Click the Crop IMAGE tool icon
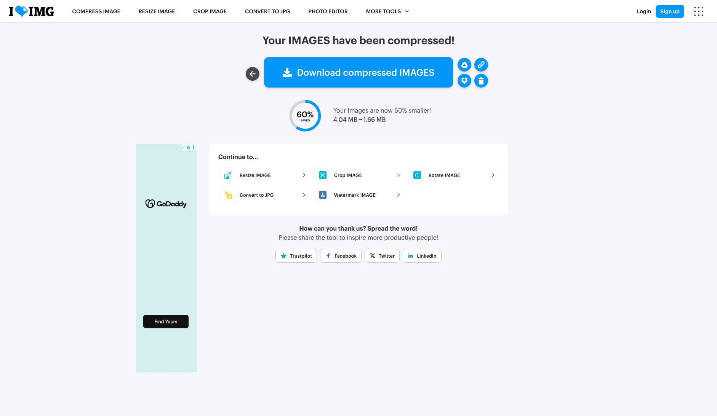This screenshot has width=717, height=416. pyautogui.click(x=323, y=175)
